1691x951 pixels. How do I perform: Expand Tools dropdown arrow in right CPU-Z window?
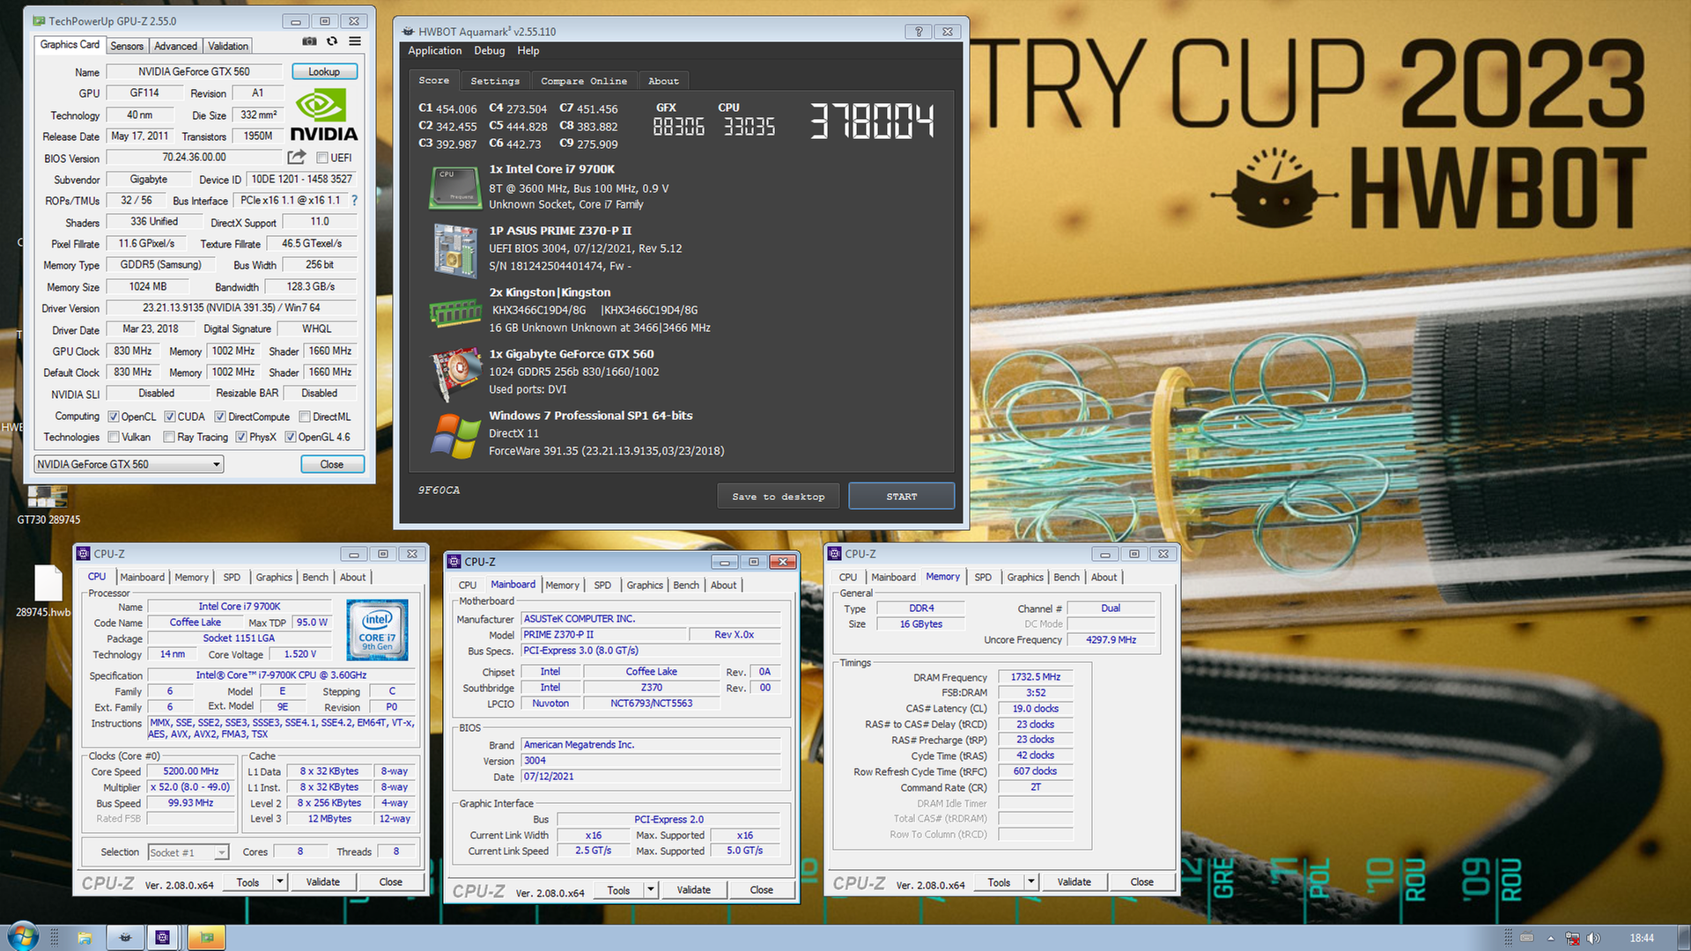coord(1031,881)
